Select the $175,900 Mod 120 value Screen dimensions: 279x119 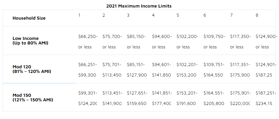pyautogui.click(x=240, y=75)
